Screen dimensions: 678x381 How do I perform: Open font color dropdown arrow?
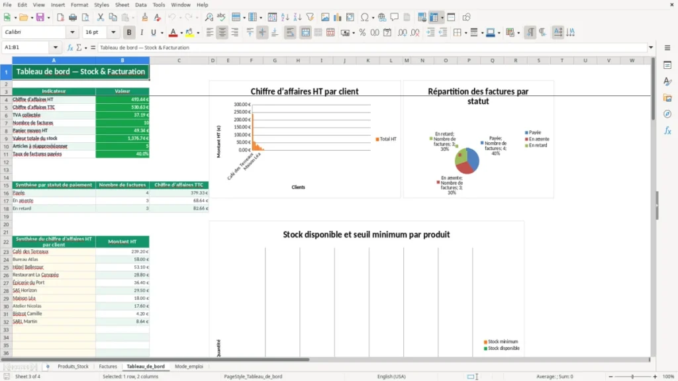(x=181, y=33)
